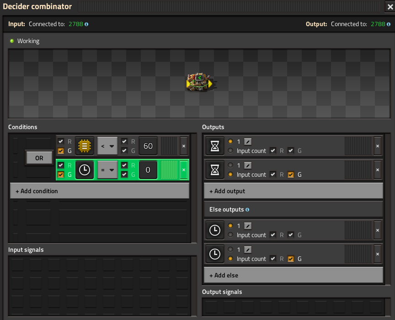Click Add condition button
395x320 pixels.
click(100, 191)
